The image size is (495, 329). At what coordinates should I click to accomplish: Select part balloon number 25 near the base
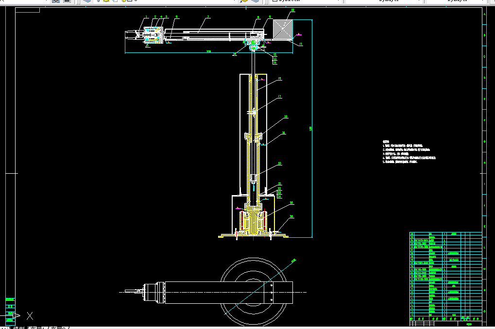pos(291,203)
